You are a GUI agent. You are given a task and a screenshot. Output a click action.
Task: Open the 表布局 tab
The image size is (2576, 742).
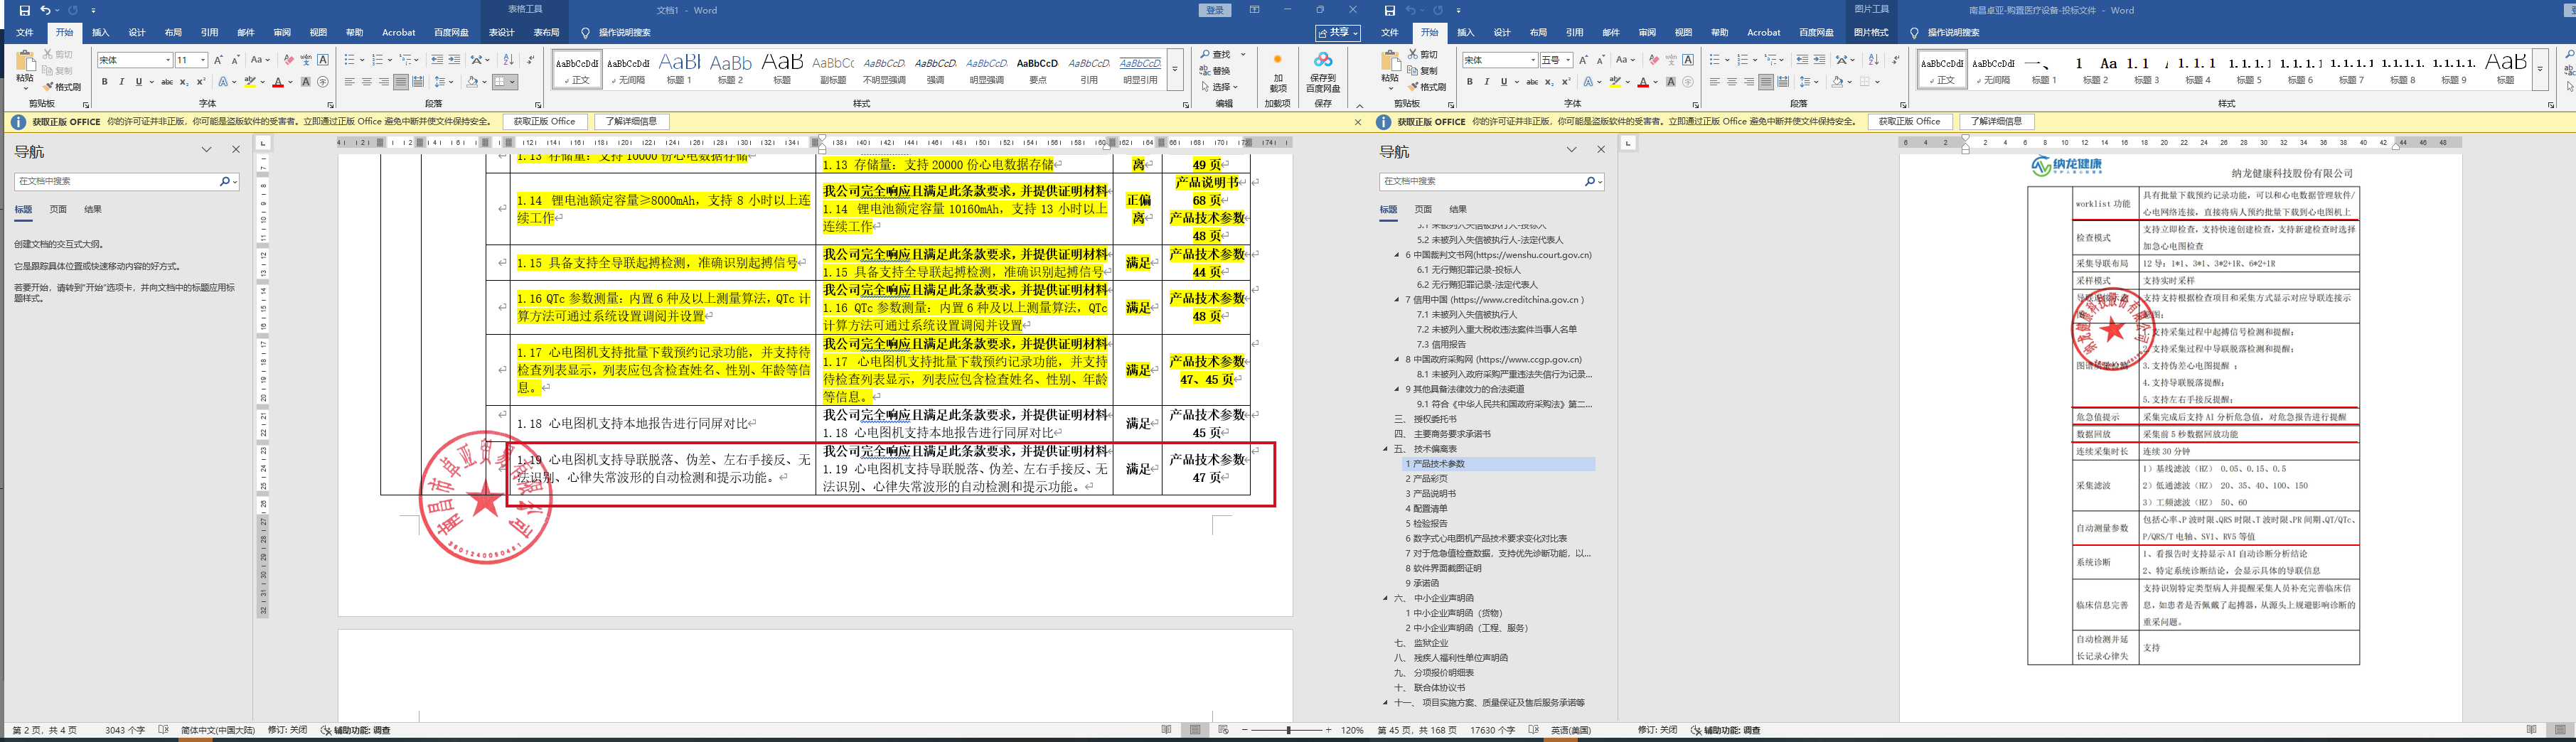[546, 33]
